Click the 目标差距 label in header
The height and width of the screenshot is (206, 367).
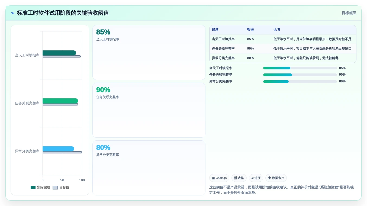point(349,13)
